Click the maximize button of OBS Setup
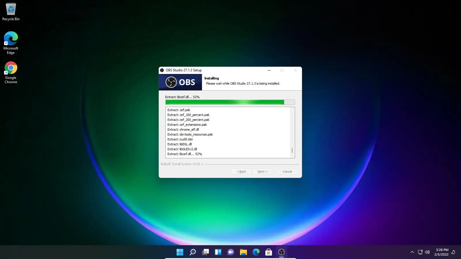This screenshot has width=461, height=259. (x=282, y=70)
